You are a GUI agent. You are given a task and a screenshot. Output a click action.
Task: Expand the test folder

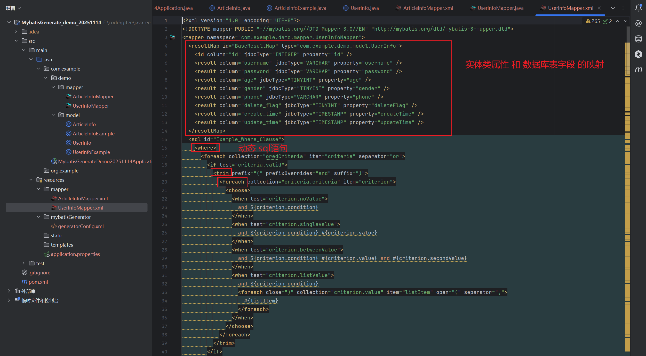pyautogui.click(x=23, y=263)
